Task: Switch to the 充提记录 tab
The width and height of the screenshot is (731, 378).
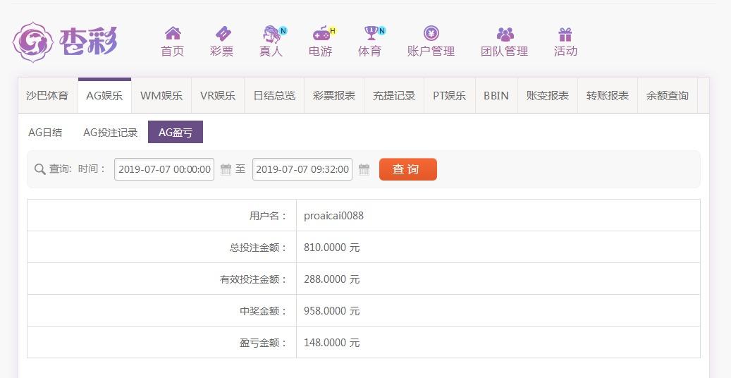Action: pos(394,96)
